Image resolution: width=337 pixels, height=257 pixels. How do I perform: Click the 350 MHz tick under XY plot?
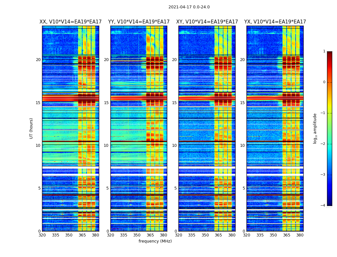coord(205,235)
